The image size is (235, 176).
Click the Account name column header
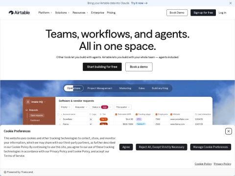(x=69, y=114)
